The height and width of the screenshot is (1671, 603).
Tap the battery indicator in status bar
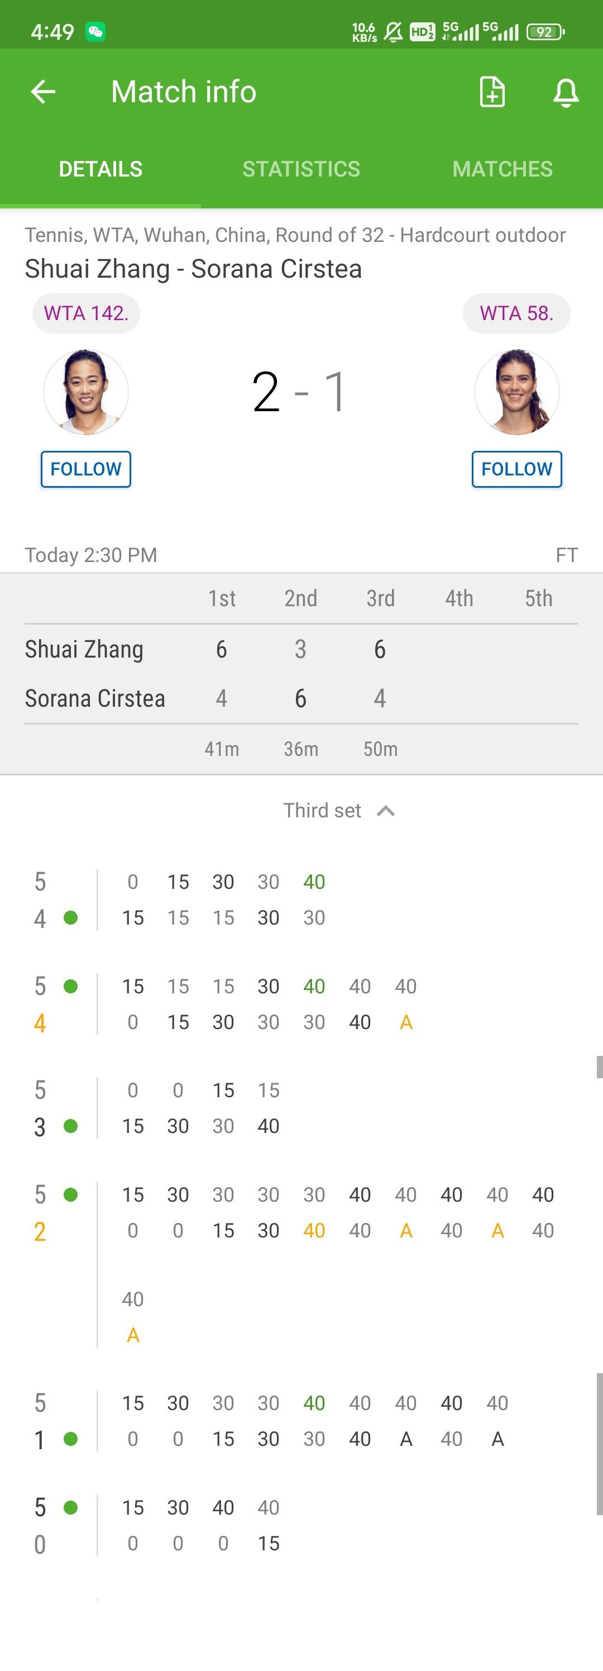[545, 31]
